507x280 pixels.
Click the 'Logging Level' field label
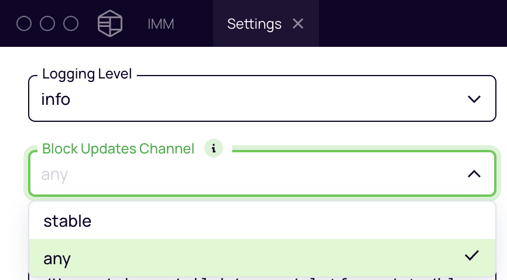tap(87, 74)
